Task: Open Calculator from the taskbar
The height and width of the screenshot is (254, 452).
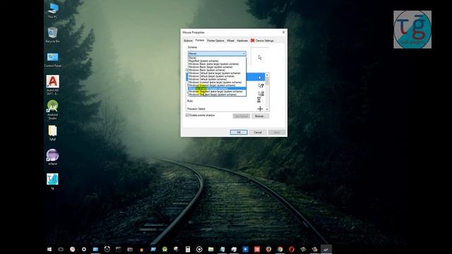Action: coord(188,249)
